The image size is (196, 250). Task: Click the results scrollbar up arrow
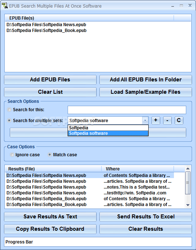(188, 169)
